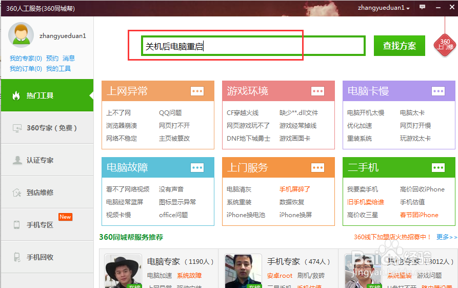
Task: Open the 消息 link
Action: point(69,58)
